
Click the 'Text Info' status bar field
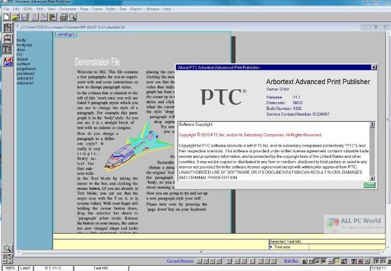coord(101,268)
